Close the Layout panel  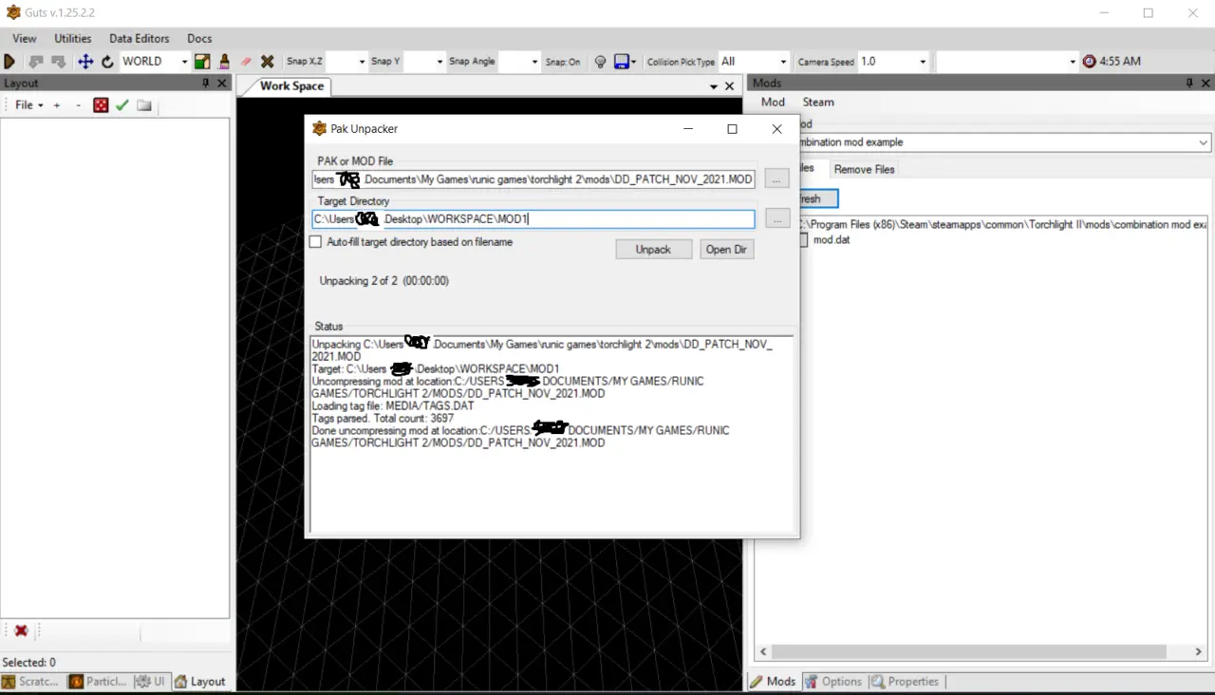222,84
